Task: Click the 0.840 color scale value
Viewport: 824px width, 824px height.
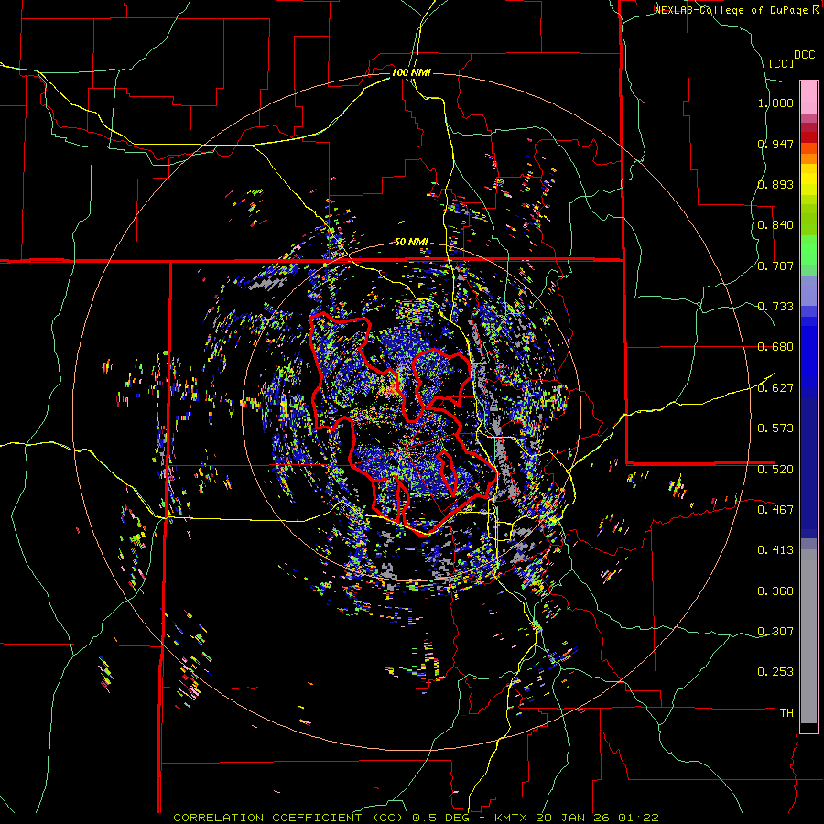Action: 775,225
